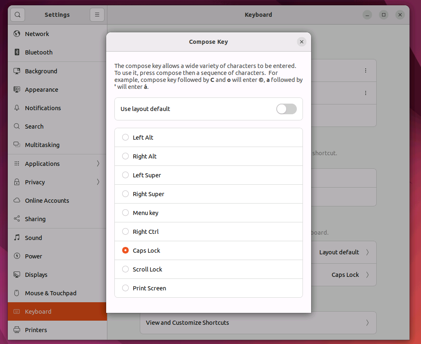This screenshot has width=421, height=344.
Task: Expand Applications submenu chevron
Action: [x=98, y=163]
